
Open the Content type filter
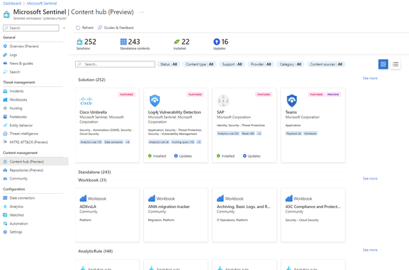point(199,64)
